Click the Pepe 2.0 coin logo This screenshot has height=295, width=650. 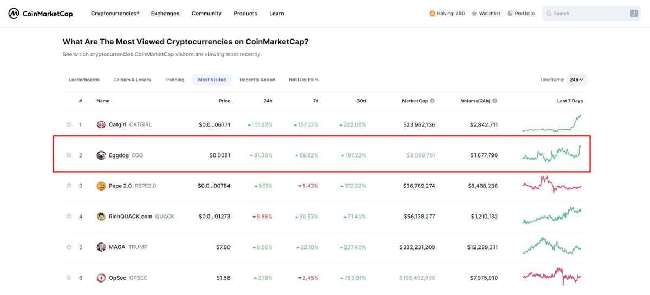tap(101, 186)
